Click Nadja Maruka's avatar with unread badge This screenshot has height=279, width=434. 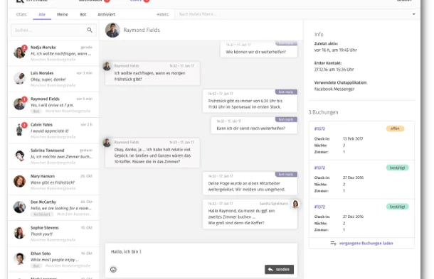(20, 53)
